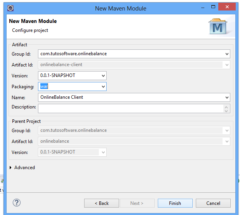Screen dimensions: 240x215
Task: Click the Description scroll up arrow
Action: pyautogui.click(x=226, y=107)
